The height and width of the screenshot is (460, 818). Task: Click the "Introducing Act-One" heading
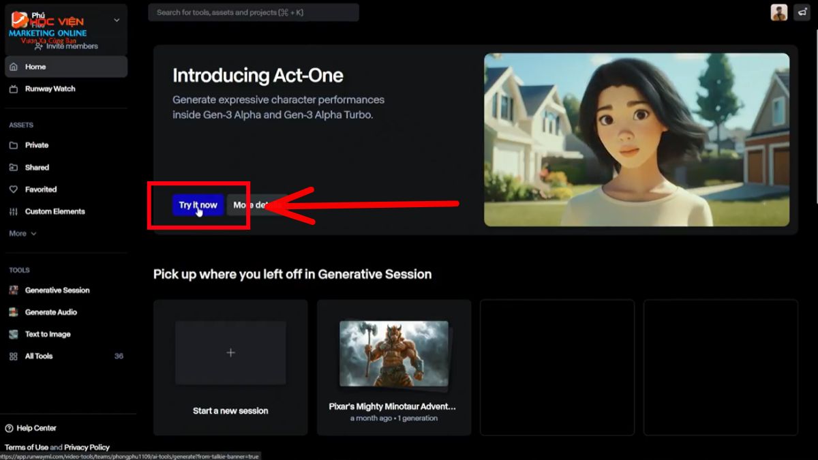258,75
